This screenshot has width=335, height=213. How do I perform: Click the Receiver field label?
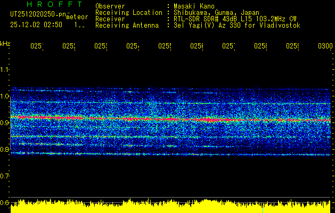(110, 19)
